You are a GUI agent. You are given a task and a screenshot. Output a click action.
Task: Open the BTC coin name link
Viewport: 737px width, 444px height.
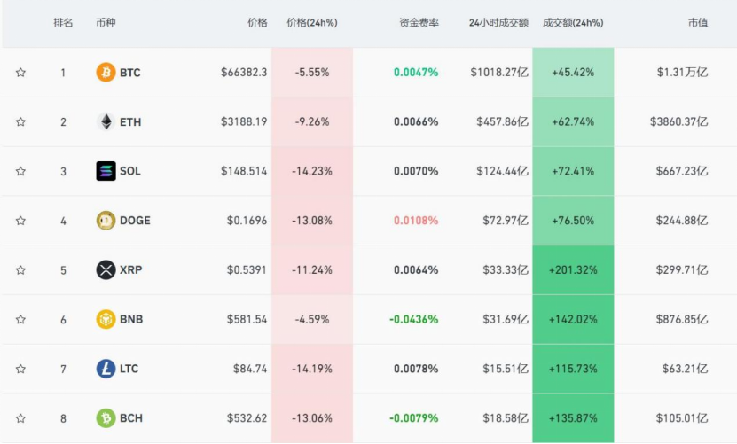(x=130, y=73)
